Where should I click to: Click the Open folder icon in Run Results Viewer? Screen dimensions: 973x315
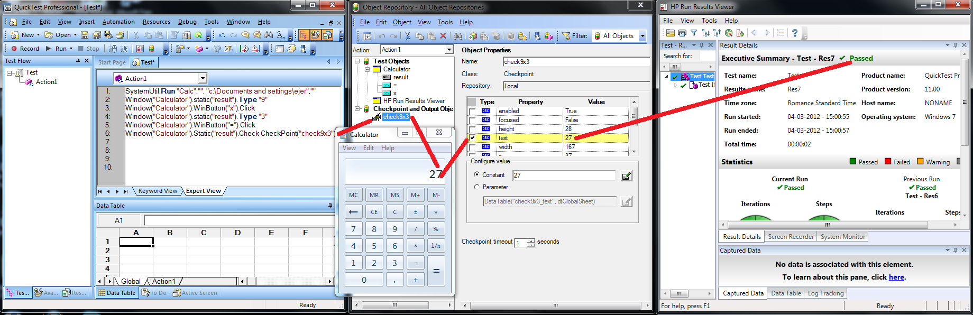click(x=670, y=33)
